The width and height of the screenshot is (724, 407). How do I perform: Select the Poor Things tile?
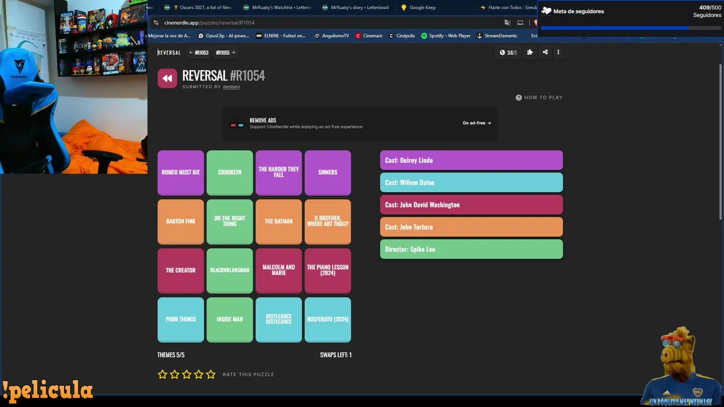(181, 320)
